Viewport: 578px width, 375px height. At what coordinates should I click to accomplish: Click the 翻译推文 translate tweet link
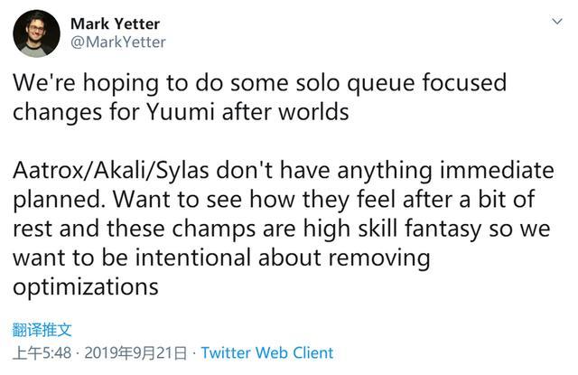[x=42, y=331]
